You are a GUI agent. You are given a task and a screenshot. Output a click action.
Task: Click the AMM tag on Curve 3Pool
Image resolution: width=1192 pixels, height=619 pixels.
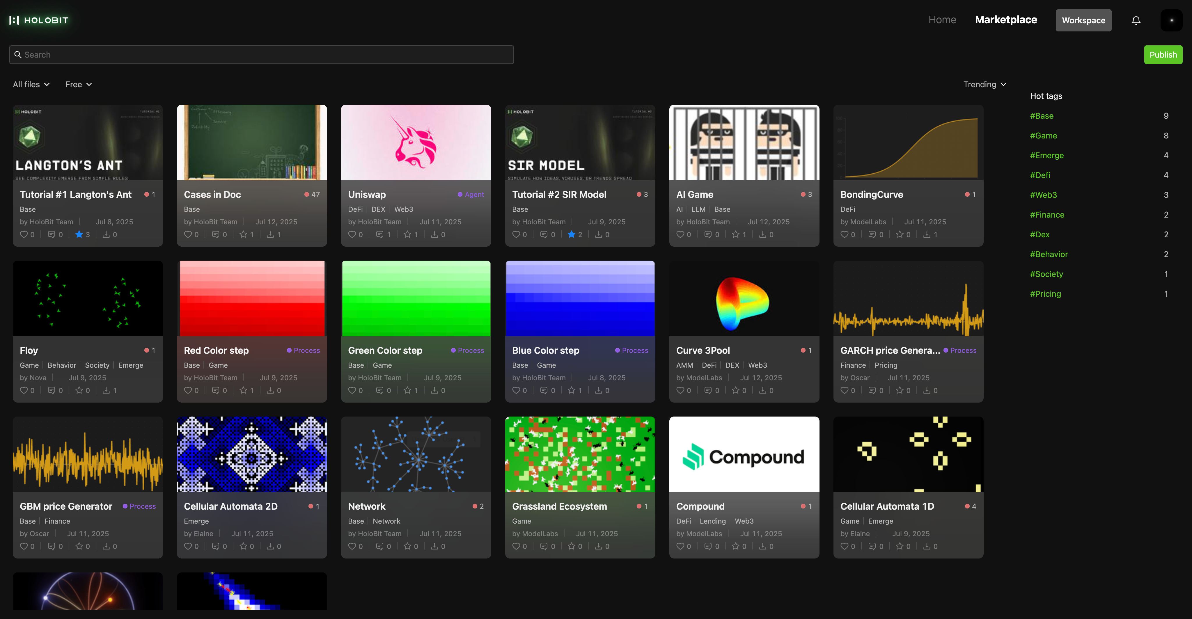click(x=684, y=365)
